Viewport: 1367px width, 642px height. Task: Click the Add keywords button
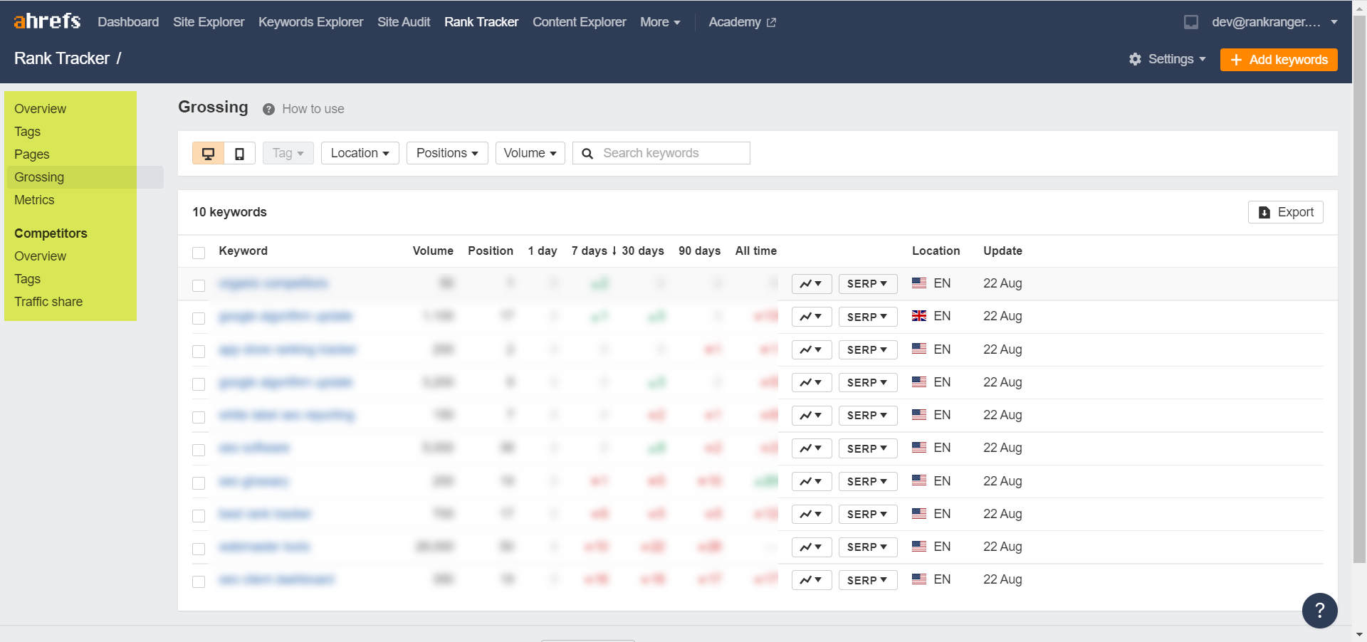click(x=1278, y=60)
